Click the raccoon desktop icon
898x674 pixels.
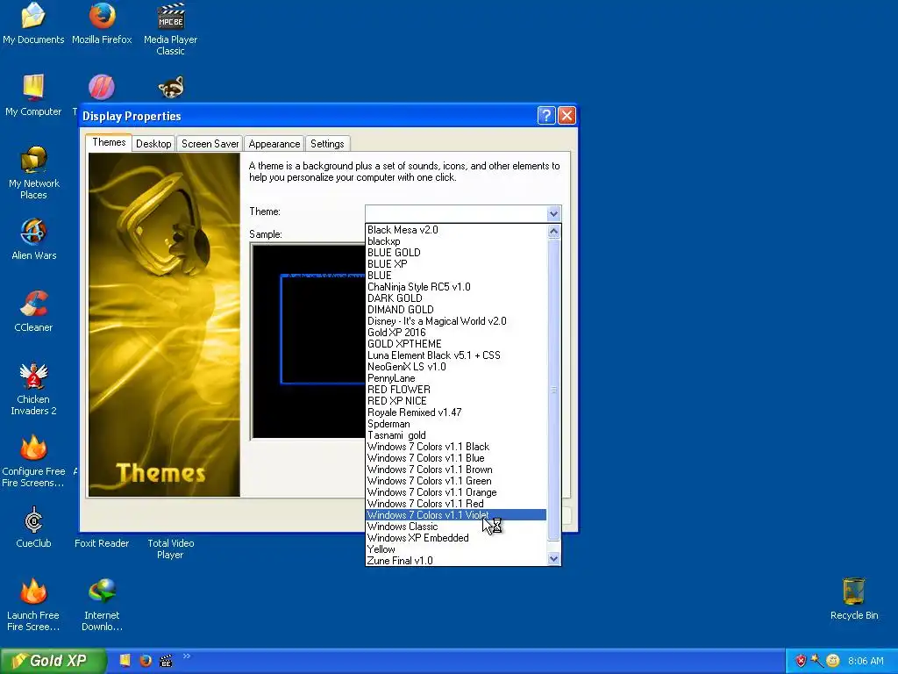[x=171, y=88]
